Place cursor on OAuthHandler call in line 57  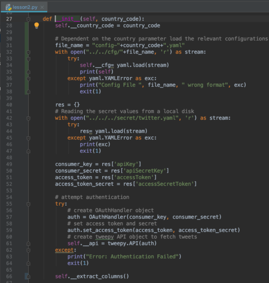click(103, 217)
